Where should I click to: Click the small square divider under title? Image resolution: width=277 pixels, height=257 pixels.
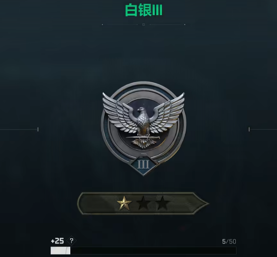144,24
